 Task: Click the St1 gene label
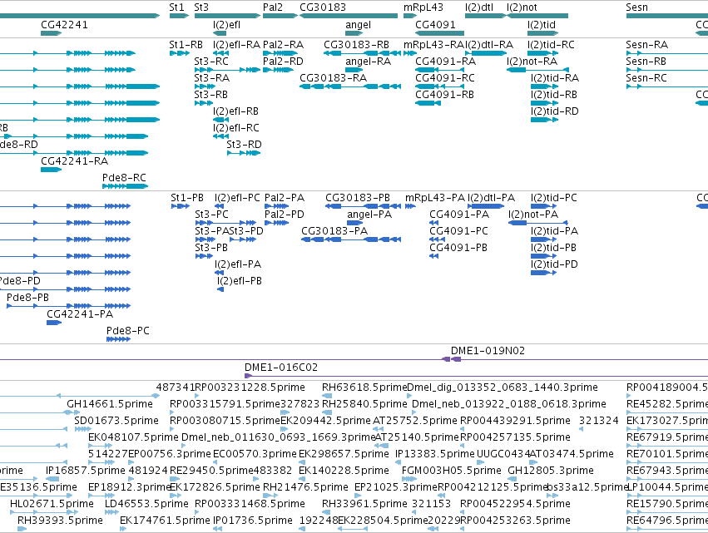tap(176, 7)
